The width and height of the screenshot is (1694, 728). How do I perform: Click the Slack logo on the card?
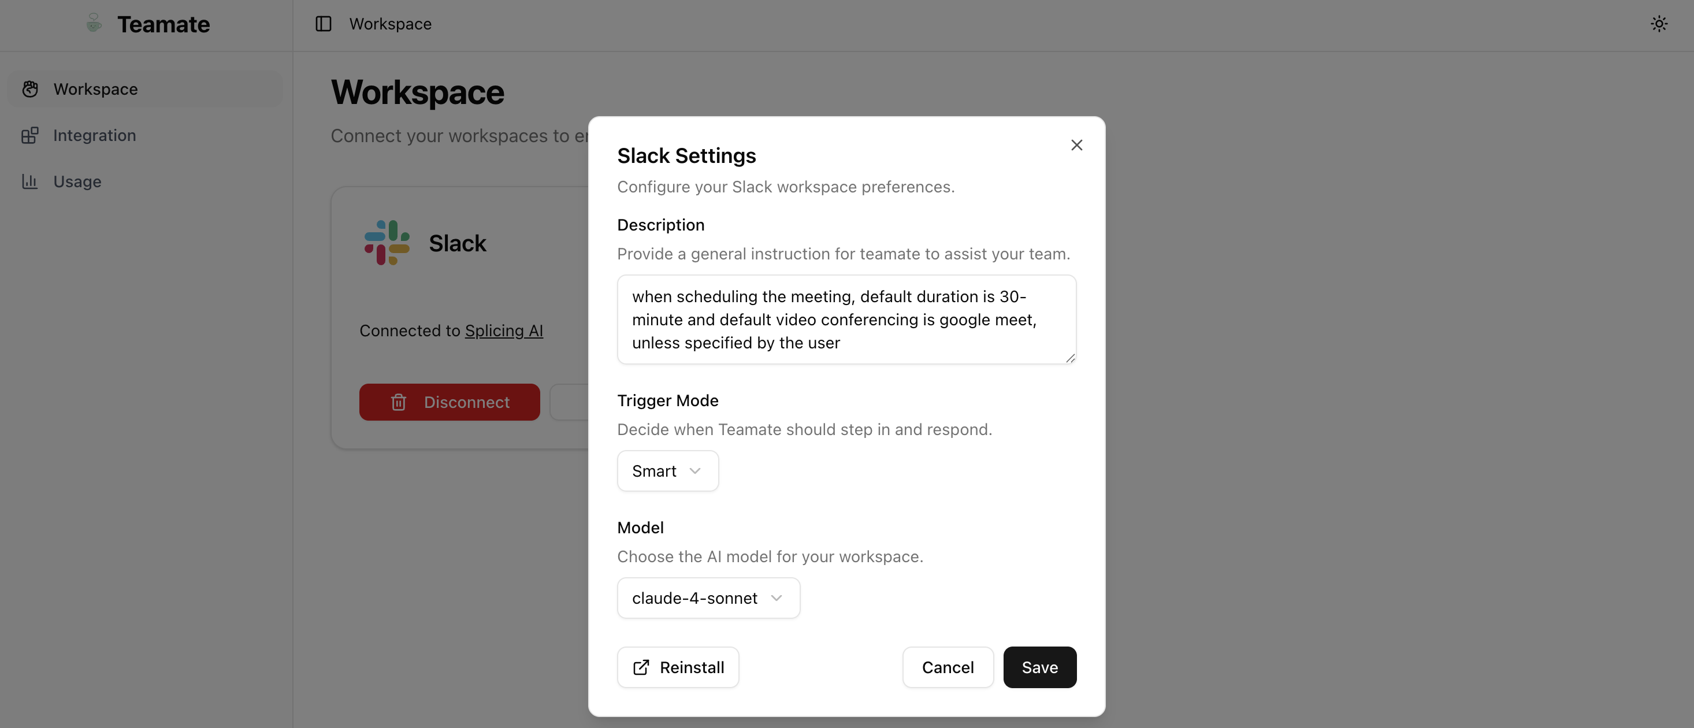(x=387, y=243)
